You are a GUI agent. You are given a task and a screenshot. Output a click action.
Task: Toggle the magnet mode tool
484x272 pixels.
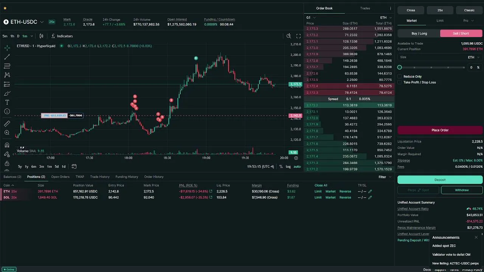(x=7, y=145)
